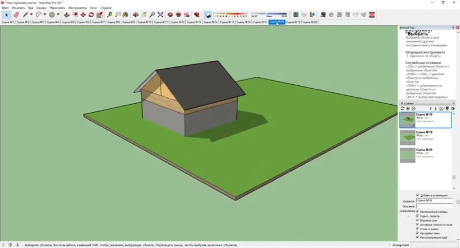The image size is (460, 248).
Task: Toggle the 'Видимые слои' checkbox
Action: click(x=417, y=221)
